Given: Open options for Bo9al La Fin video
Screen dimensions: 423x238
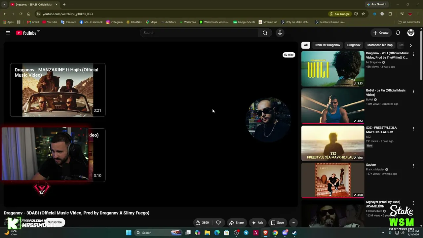Looking at the screenshot, I should (414, 92).
